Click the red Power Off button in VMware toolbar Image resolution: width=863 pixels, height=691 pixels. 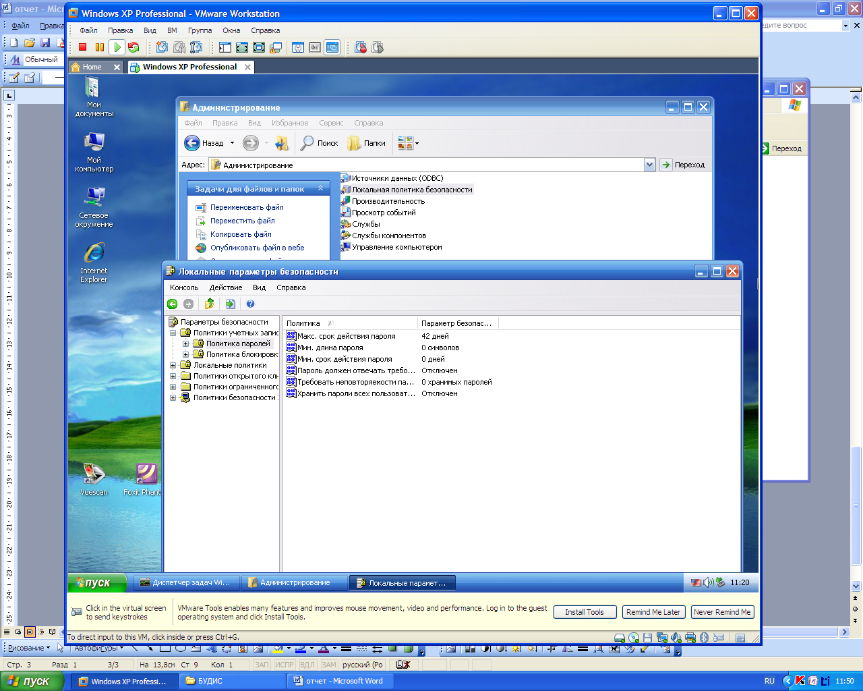(x=83, y=47)
